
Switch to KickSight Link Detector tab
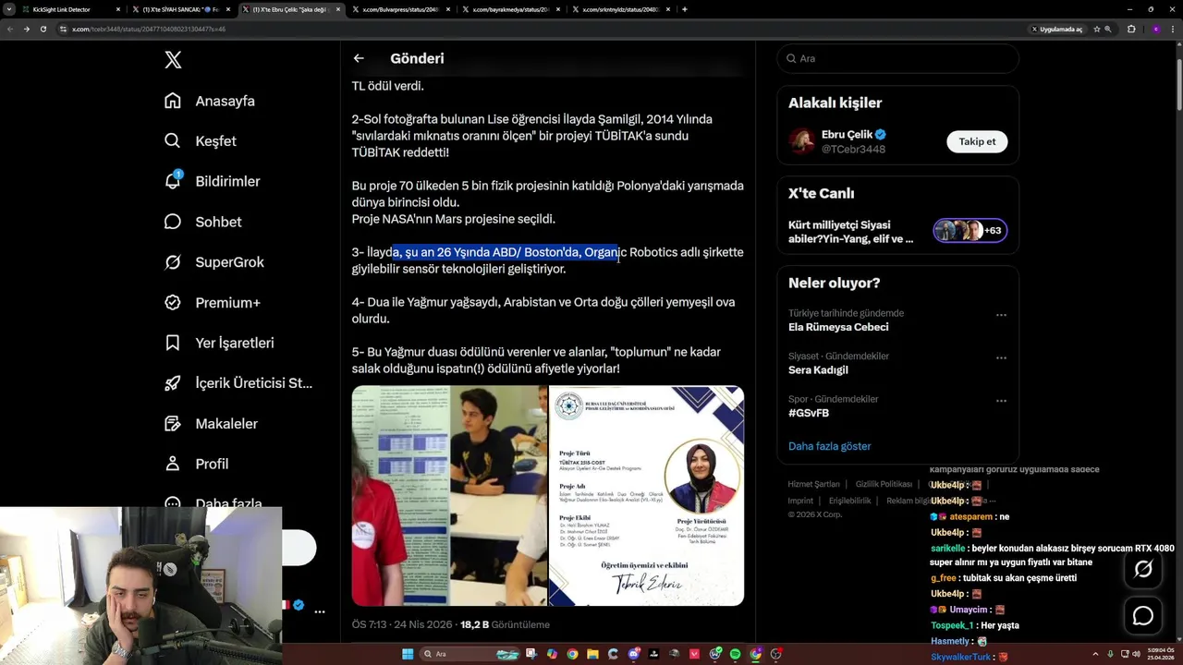(69, 9)
